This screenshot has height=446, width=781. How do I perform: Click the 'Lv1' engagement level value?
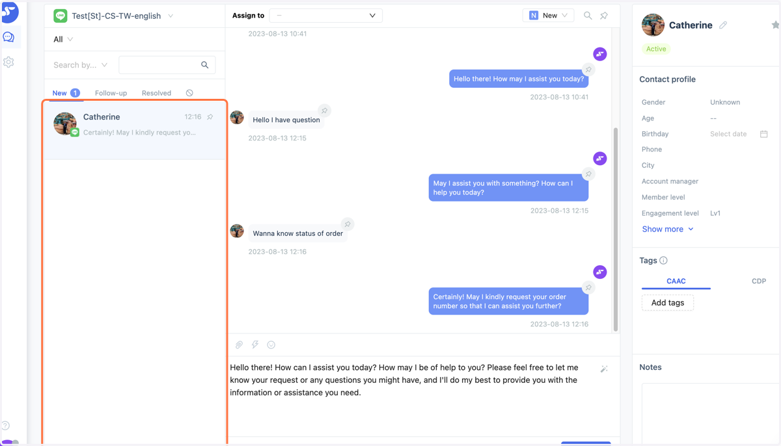tap(715, 213)
